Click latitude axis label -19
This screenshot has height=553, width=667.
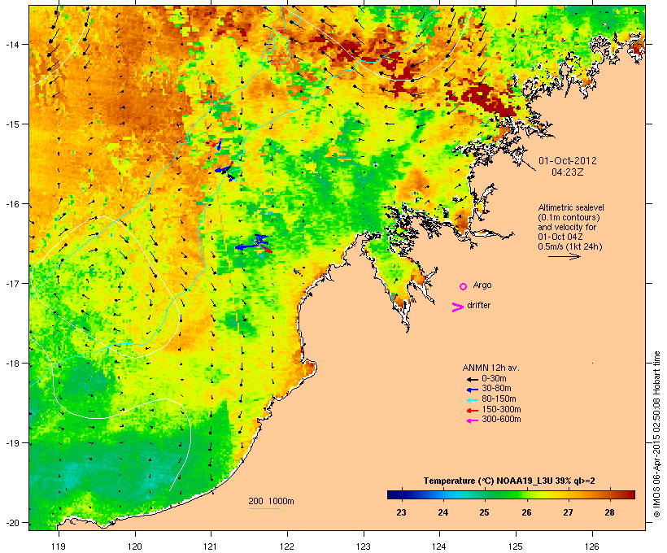pyautogui.click(x=11, y=443)
